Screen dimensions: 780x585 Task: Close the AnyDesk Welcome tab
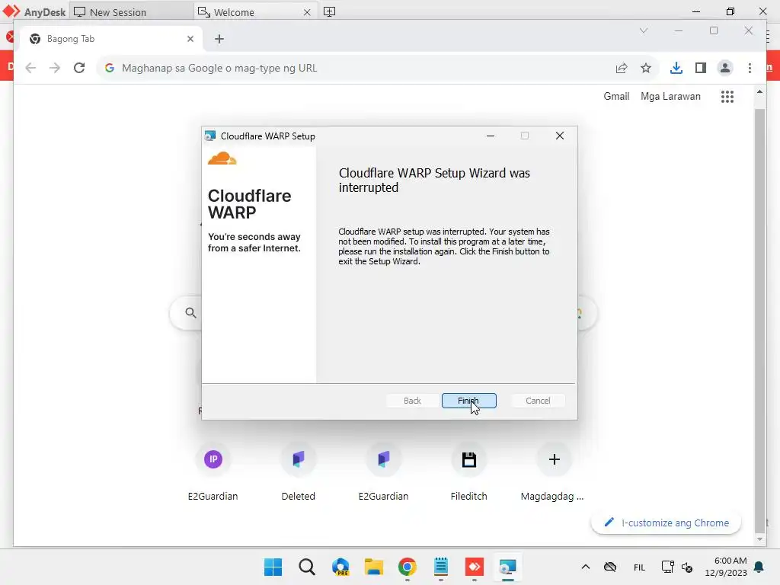(307, 12)
